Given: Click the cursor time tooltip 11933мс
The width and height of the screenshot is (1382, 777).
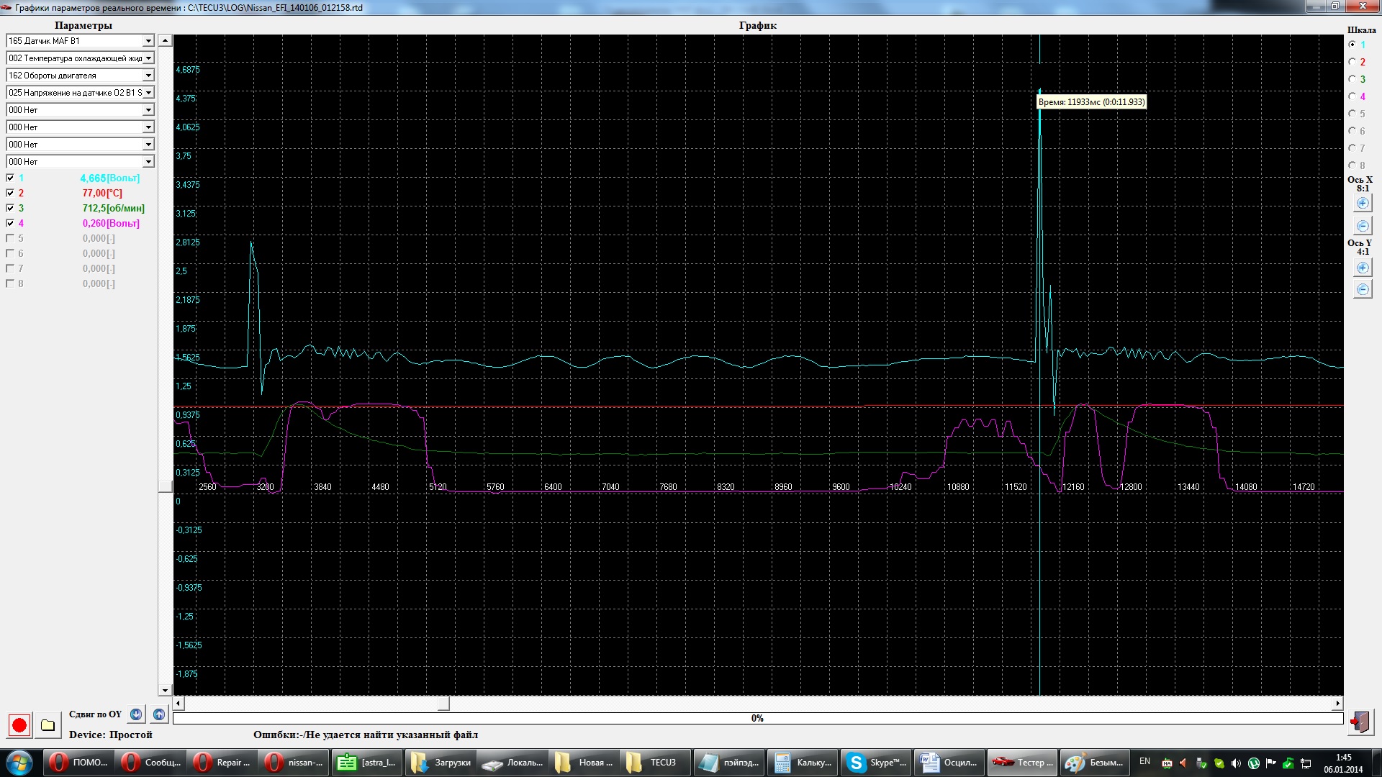Looking at the screenshot, I should point(1091,102).
